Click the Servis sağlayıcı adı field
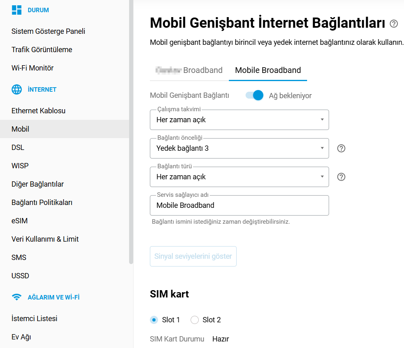404x348 pixels. pyautogui.click(x=239, y=205)
